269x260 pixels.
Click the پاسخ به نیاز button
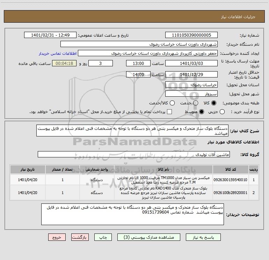pos(203,237)
